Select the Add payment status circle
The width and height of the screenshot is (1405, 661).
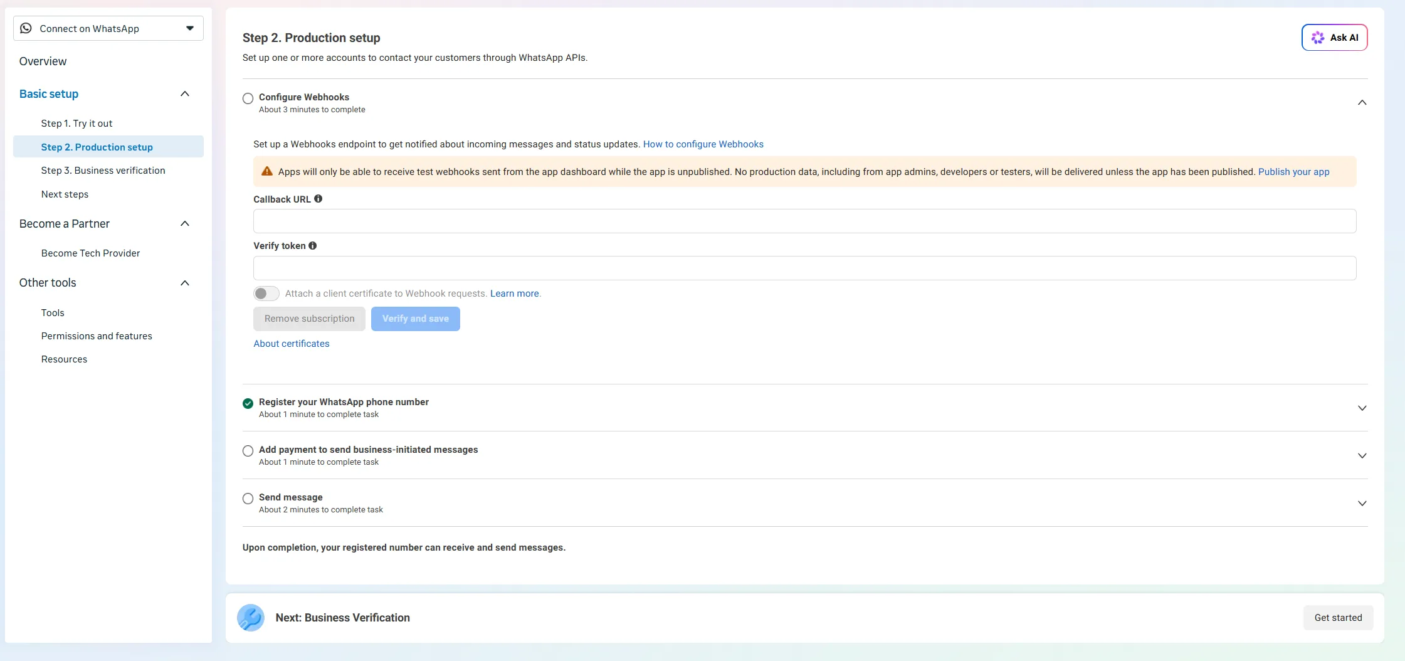[248, 451]
